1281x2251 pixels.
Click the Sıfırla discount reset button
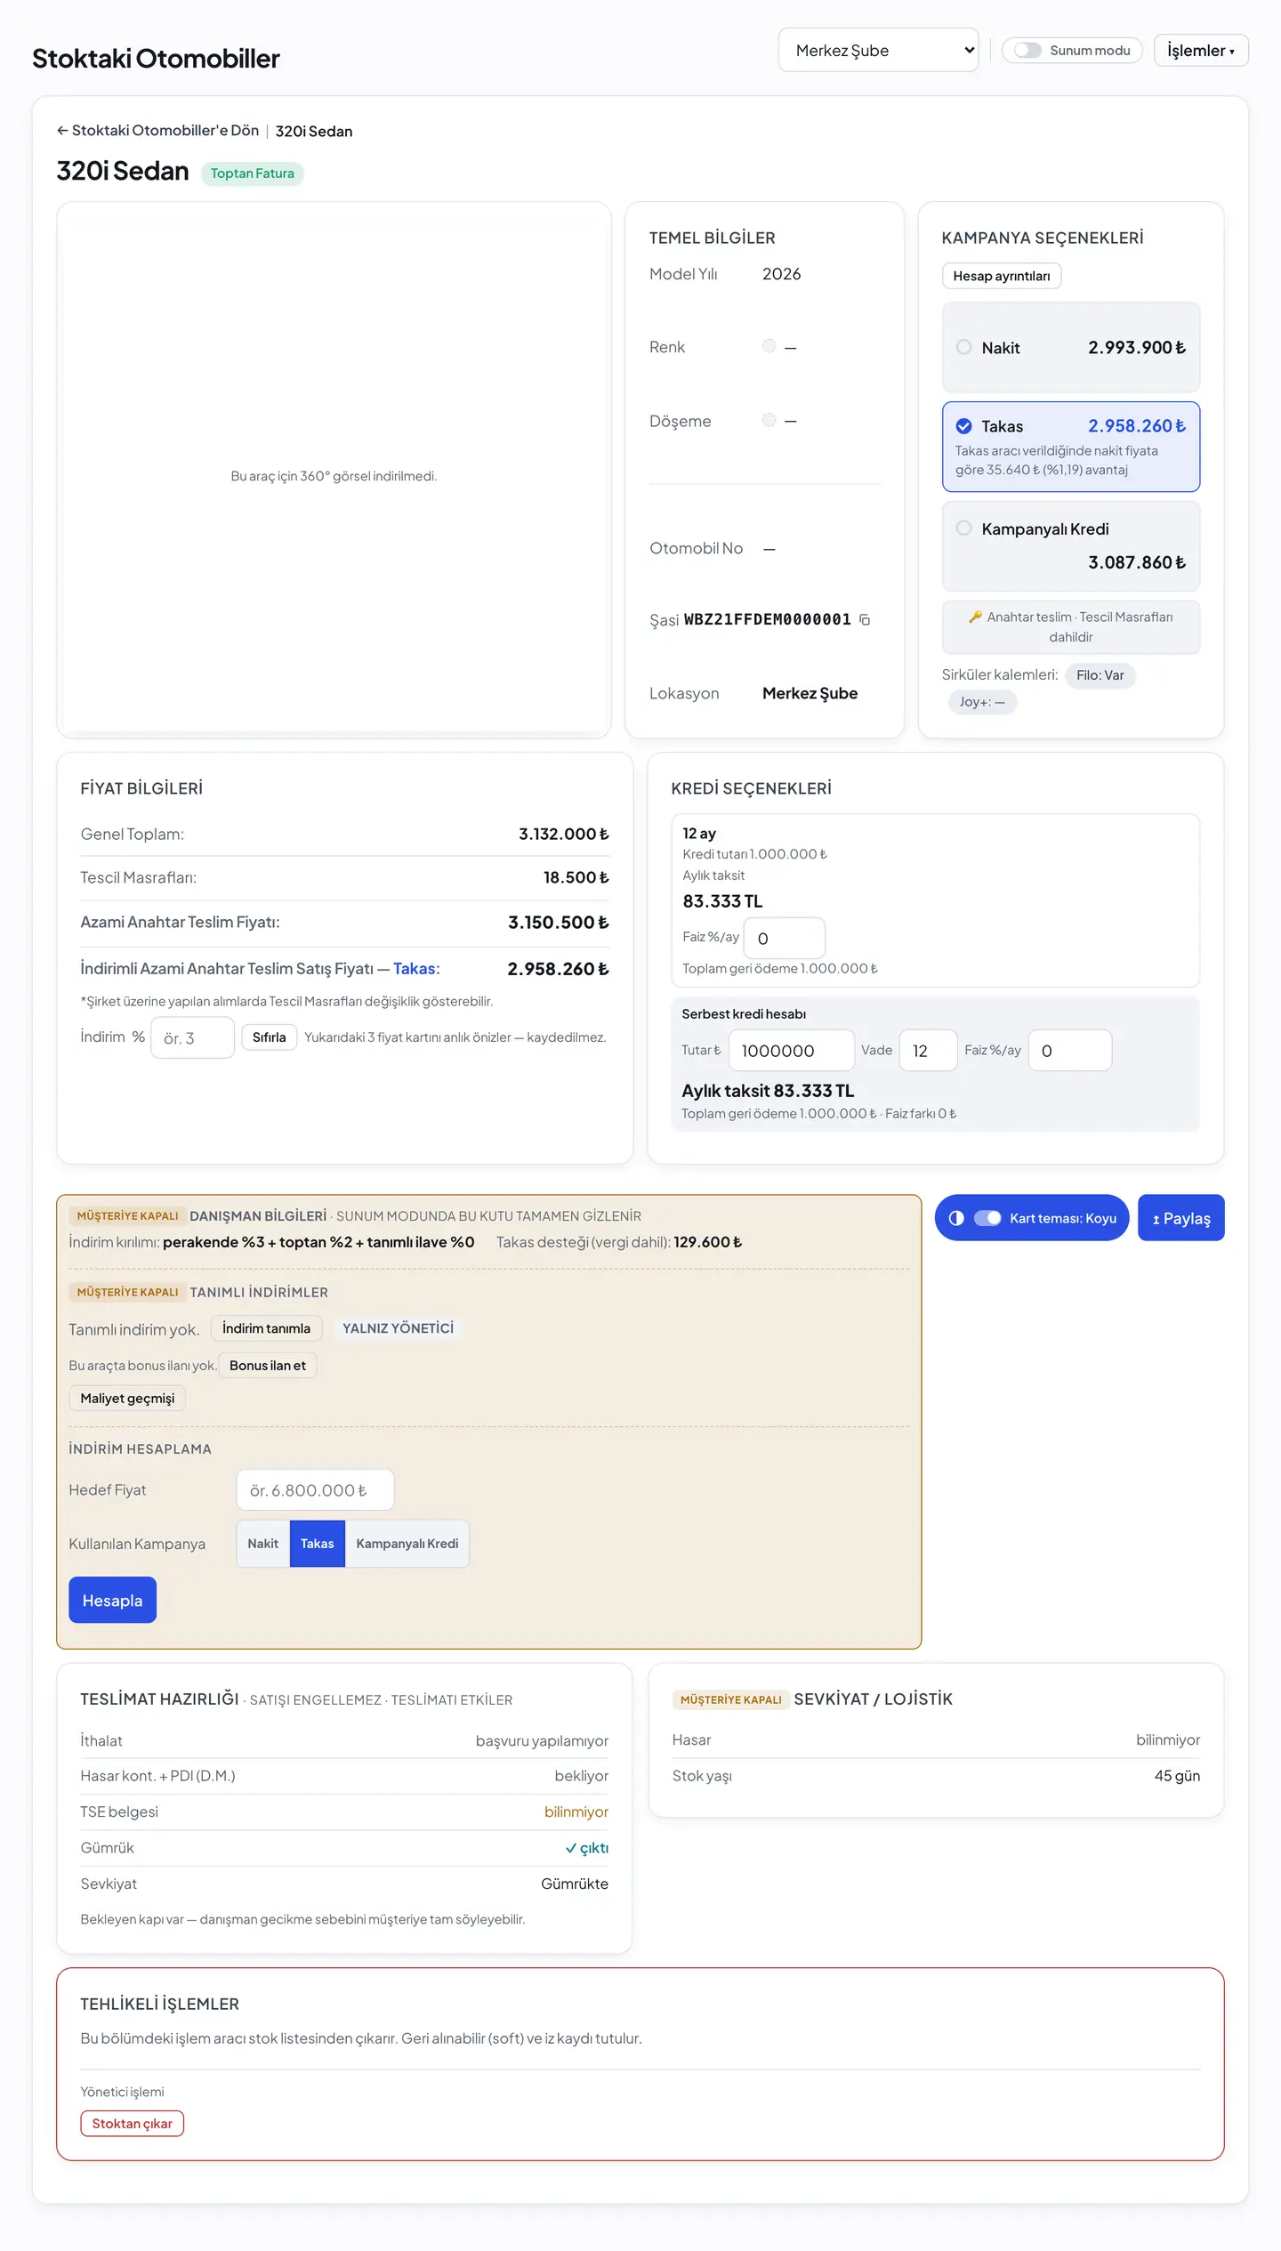[x=270, y=1037]
